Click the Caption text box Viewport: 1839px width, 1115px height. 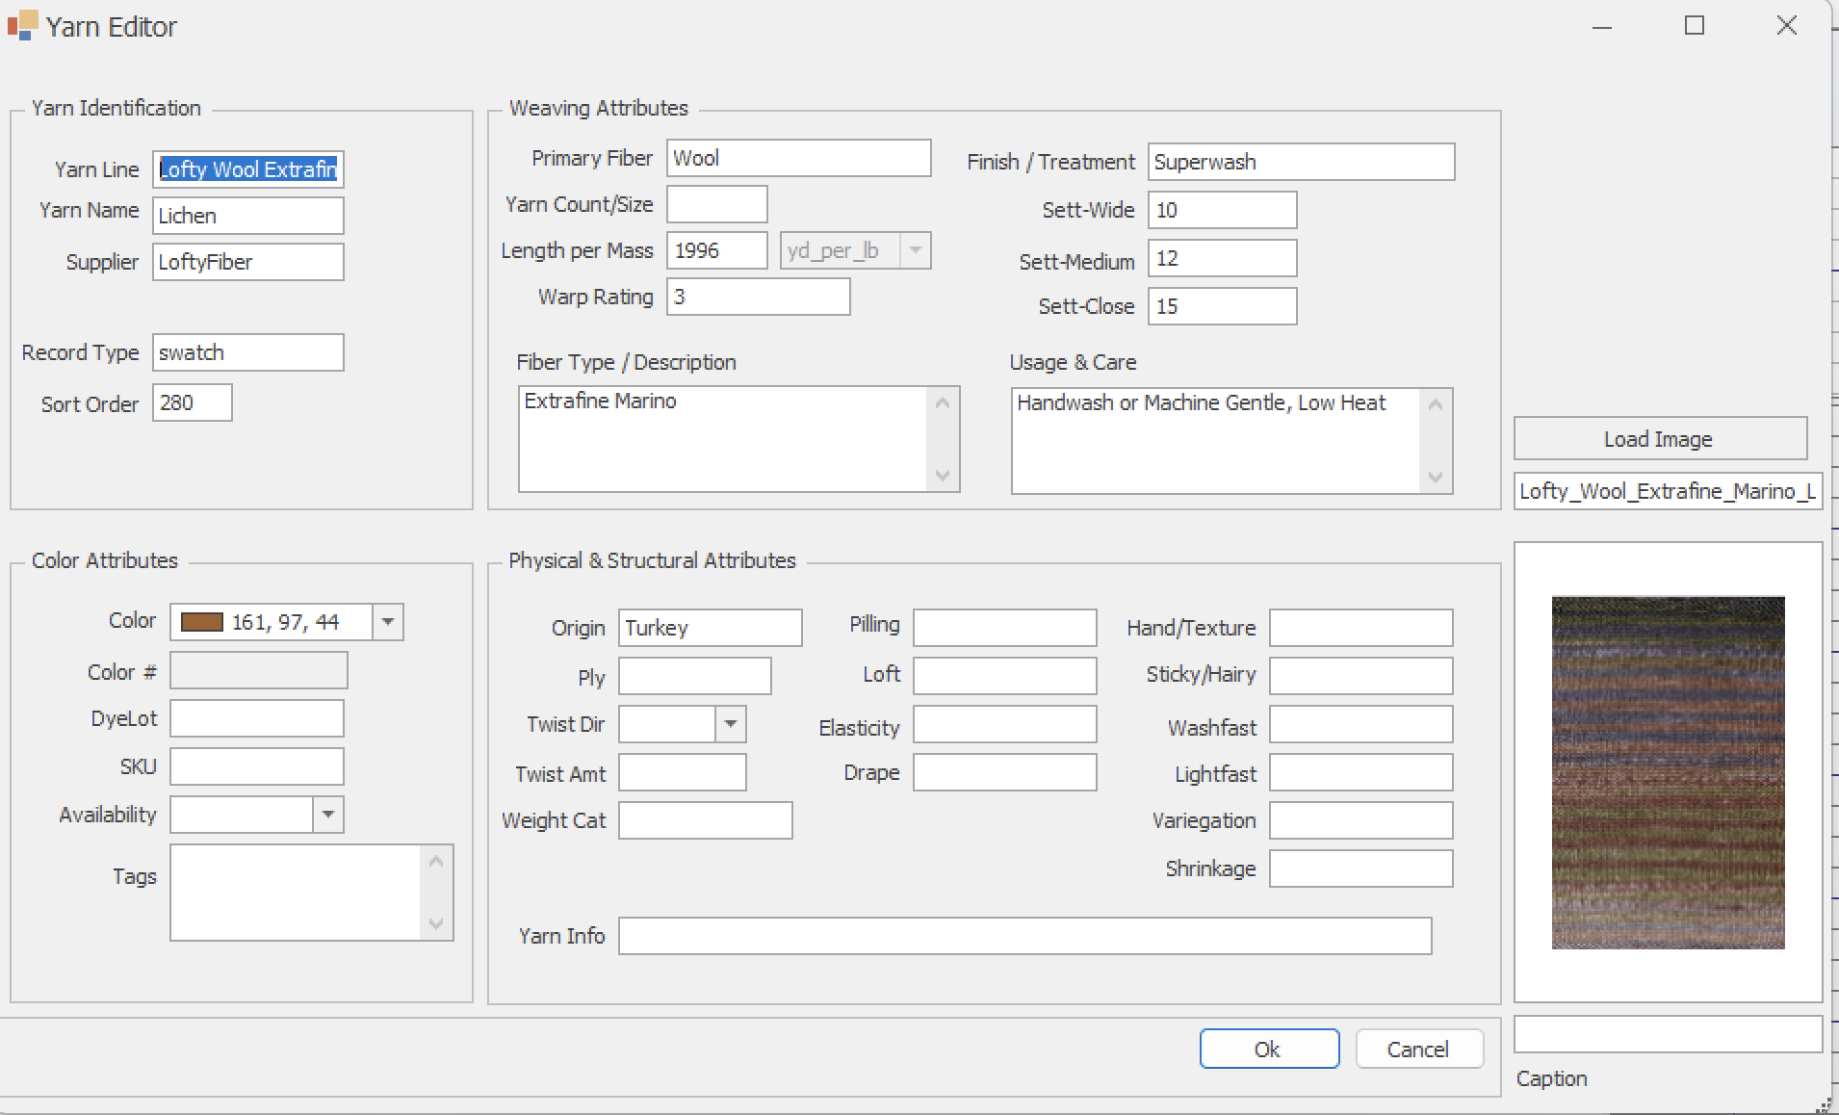(x=1667, y=1035)
